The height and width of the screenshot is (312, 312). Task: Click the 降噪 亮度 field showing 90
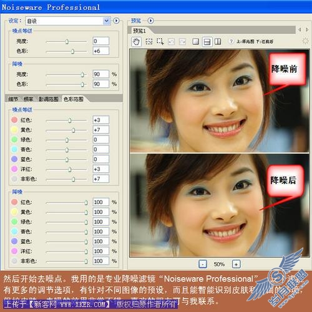100,74
